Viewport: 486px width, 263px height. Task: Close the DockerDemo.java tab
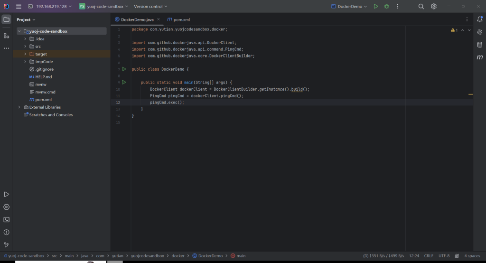point(159,19)
